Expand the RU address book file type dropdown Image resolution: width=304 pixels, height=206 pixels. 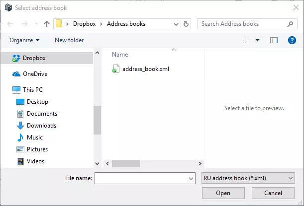[x=248, y=178]
